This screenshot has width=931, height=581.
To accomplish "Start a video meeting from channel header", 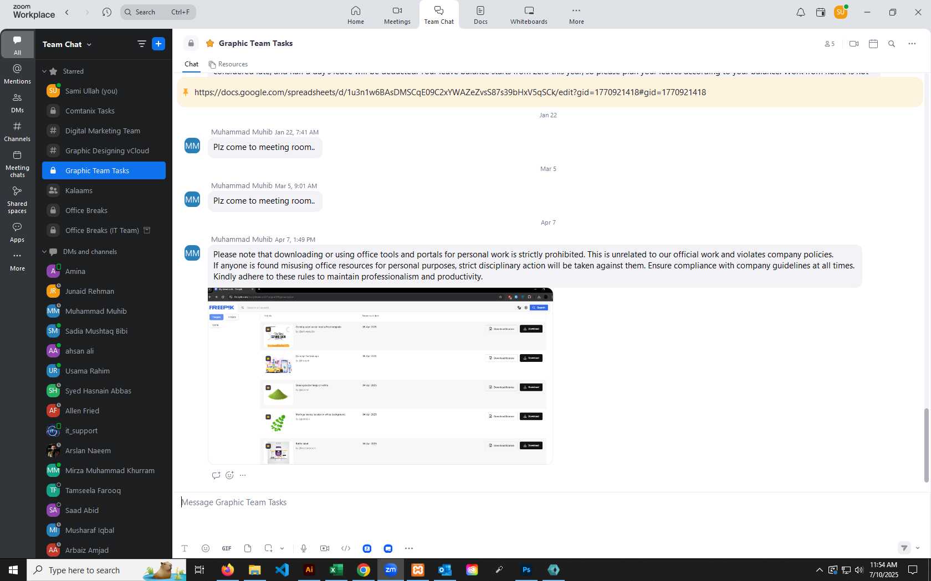I will [854, 44].
